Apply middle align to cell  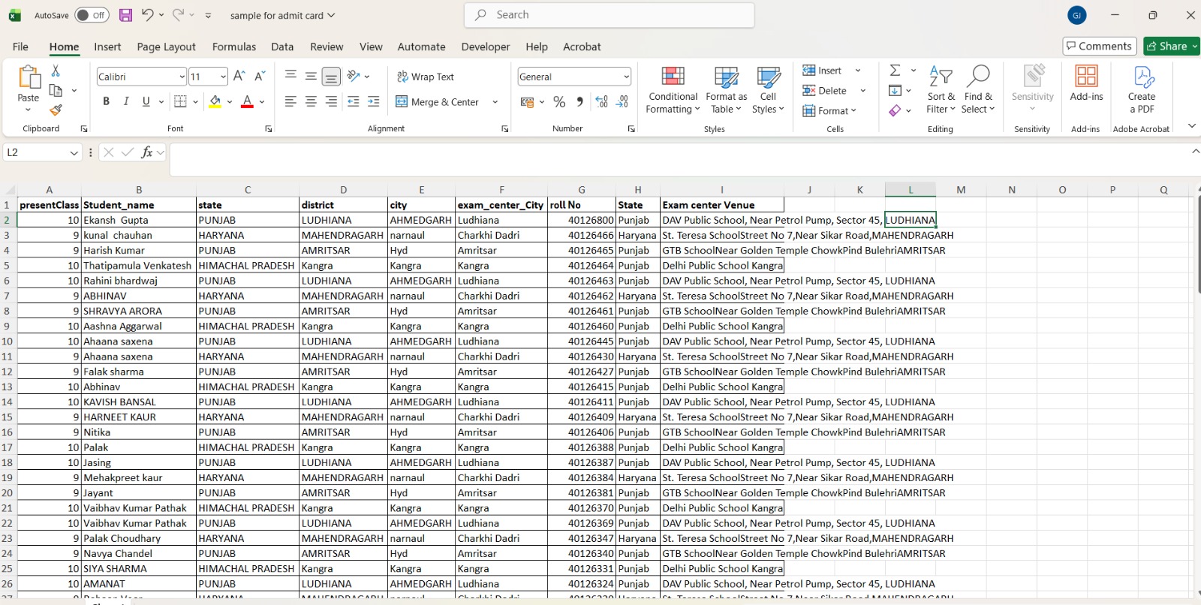point(311,76)
